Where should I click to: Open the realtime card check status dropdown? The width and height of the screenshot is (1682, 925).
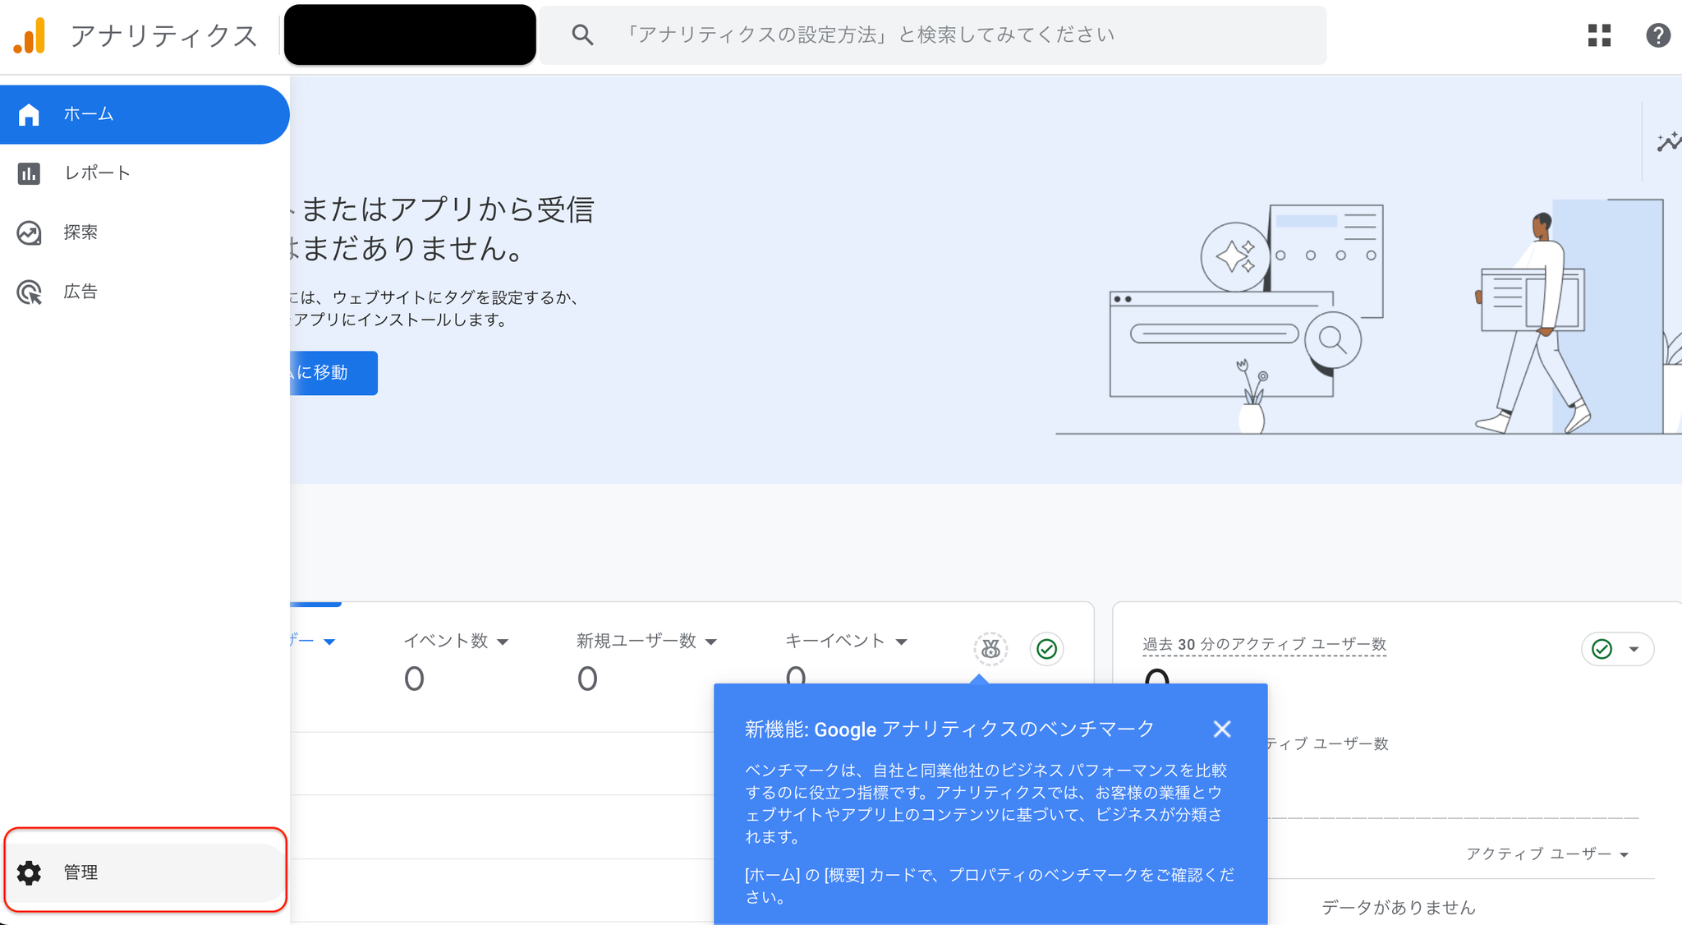point(1617,649)
